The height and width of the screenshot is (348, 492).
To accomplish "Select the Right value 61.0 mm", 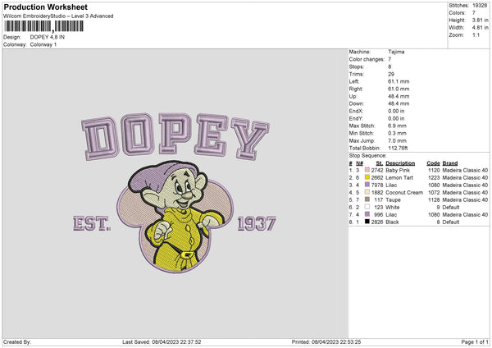I will tap(399, 89).
